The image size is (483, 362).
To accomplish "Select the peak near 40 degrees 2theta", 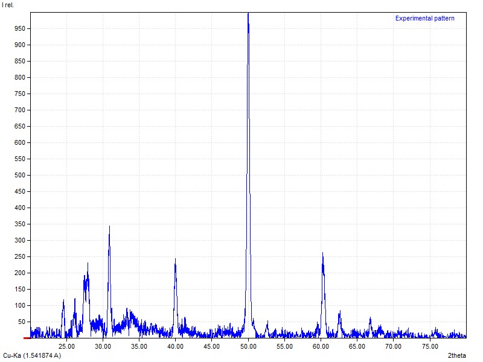I will tap(175, 261).
